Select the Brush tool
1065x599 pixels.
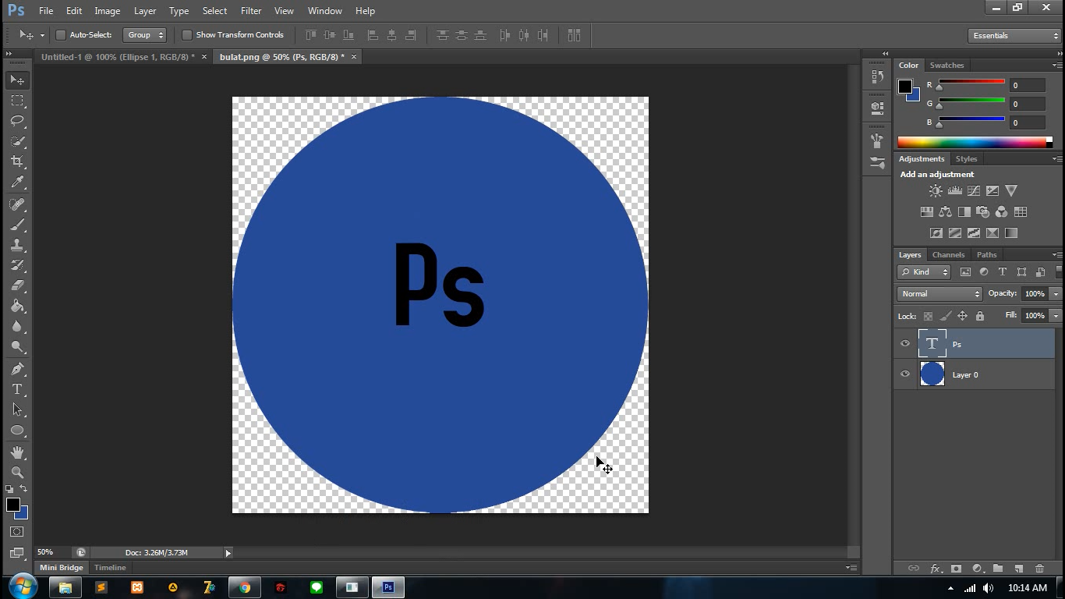17,225
